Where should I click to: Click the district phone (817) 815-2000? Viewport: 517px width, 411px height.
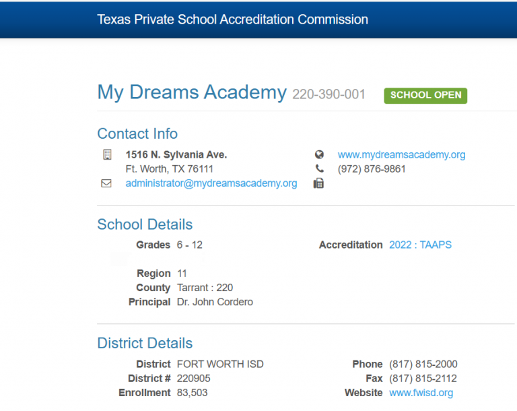423,364
